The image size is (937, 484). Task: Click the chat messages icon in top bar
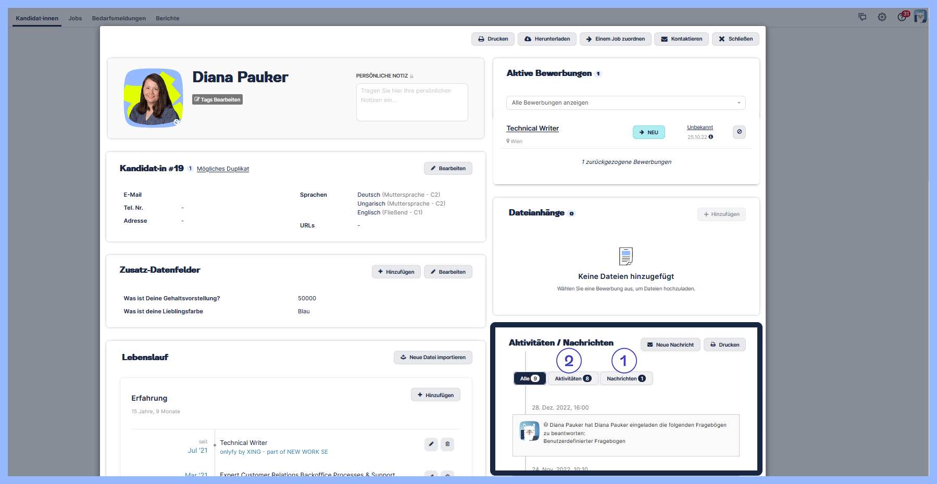tap(862, 17)
